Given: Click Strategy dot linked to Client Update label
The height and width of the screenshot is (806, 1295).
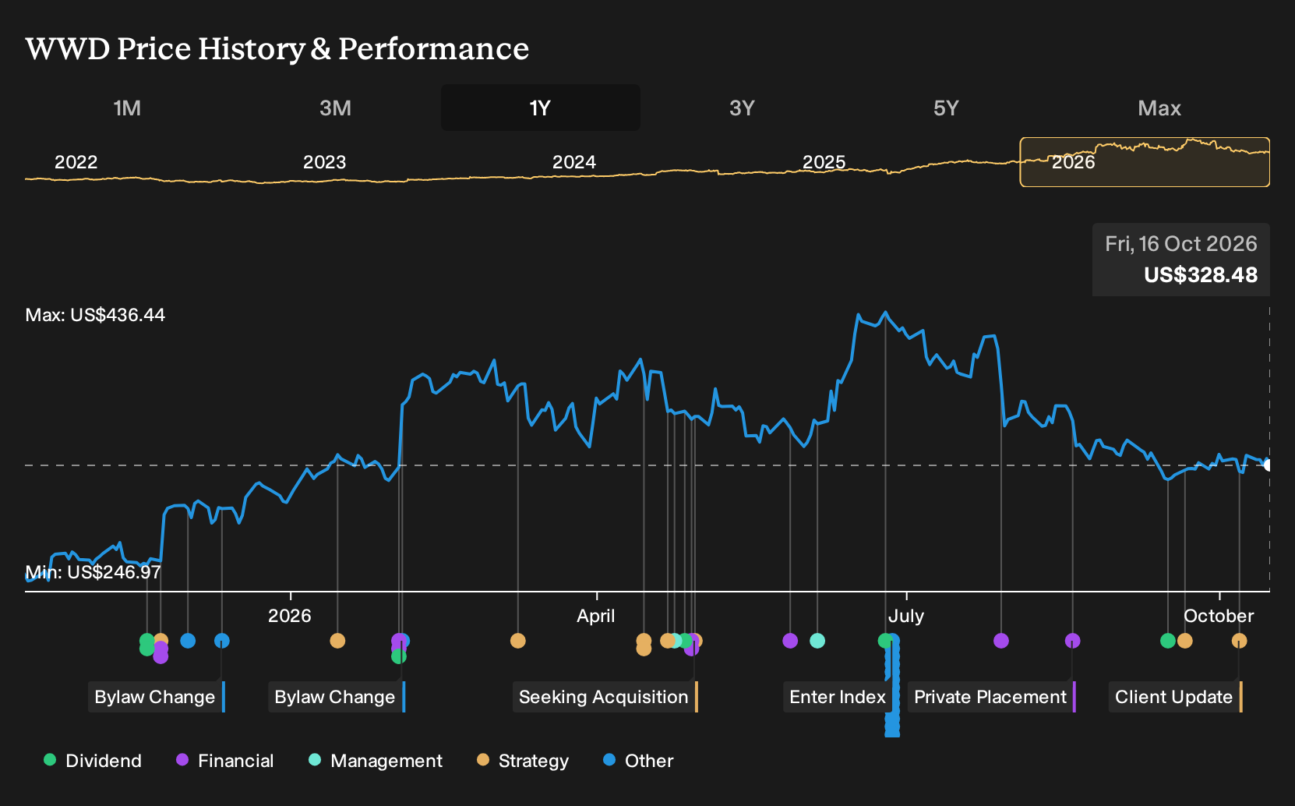Looking at the screenshot, I should pyautogui.click(x=1240, y=641).
